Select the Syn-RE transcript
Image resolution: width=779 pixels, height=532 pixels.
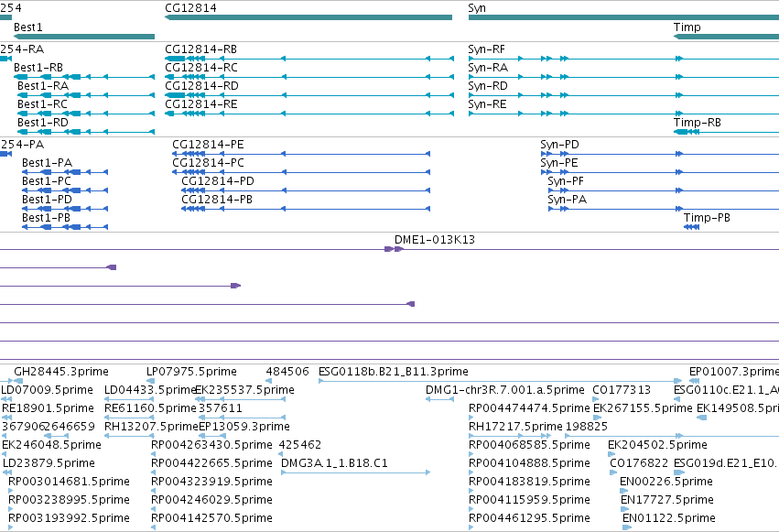(x=623, y=114)
